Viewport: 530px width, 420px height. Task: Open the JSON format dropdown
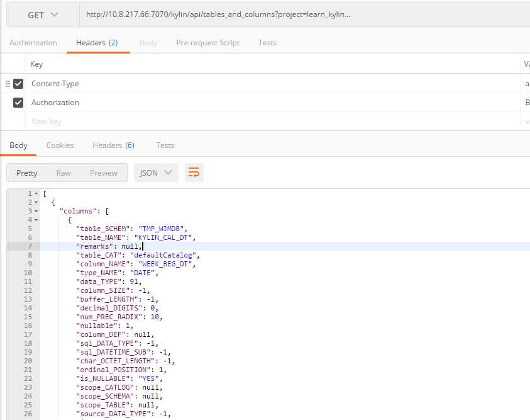156,173
